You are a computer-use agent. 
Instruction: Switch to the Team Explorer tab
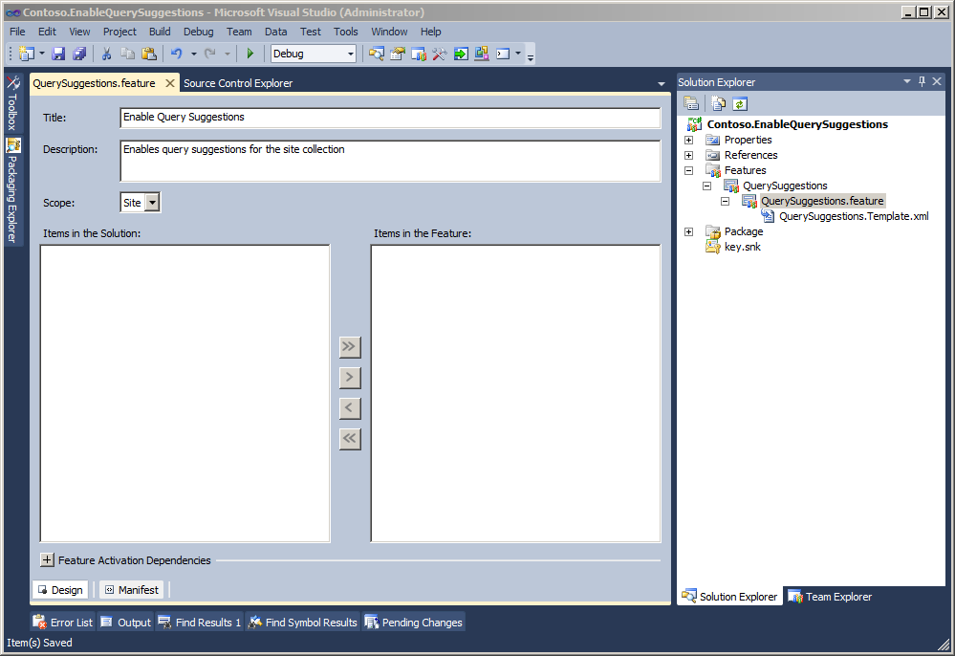(x=830, y=597)
